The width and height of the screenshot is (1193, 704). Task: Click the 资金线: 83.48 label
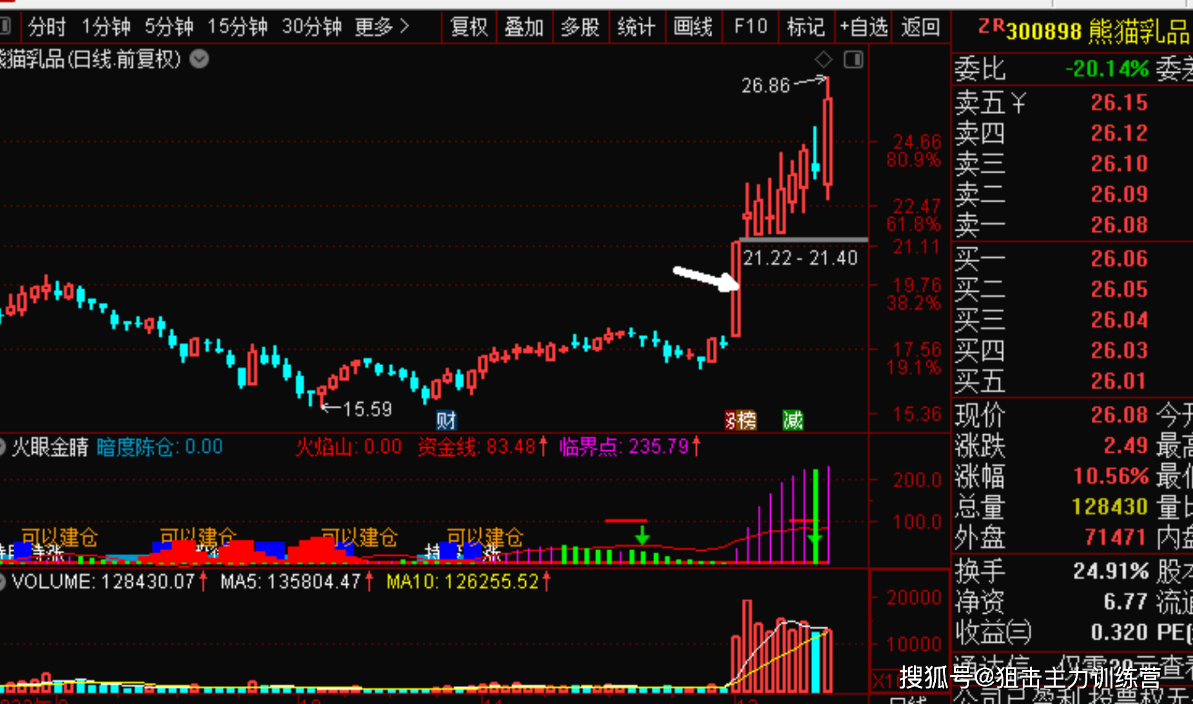coord(482,447)
